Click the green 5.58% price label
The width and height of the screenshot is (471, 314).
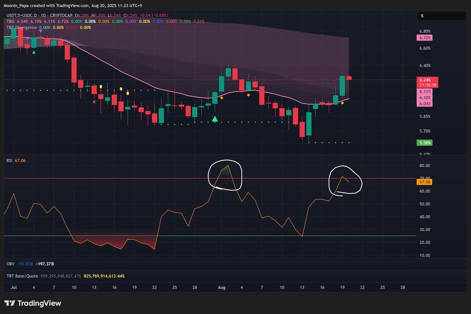425,143
